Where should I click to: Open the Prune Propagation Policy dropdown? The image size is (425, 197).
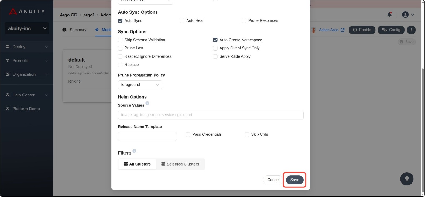[x=140, y=85]
